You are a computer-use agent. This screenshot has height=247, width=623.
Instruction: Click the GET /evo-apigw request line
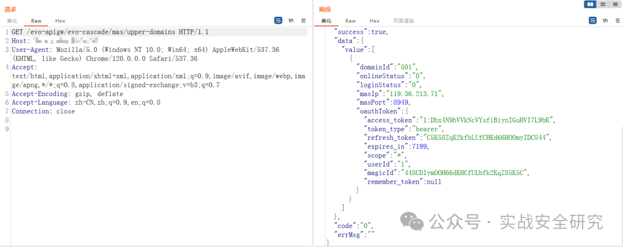110,32
